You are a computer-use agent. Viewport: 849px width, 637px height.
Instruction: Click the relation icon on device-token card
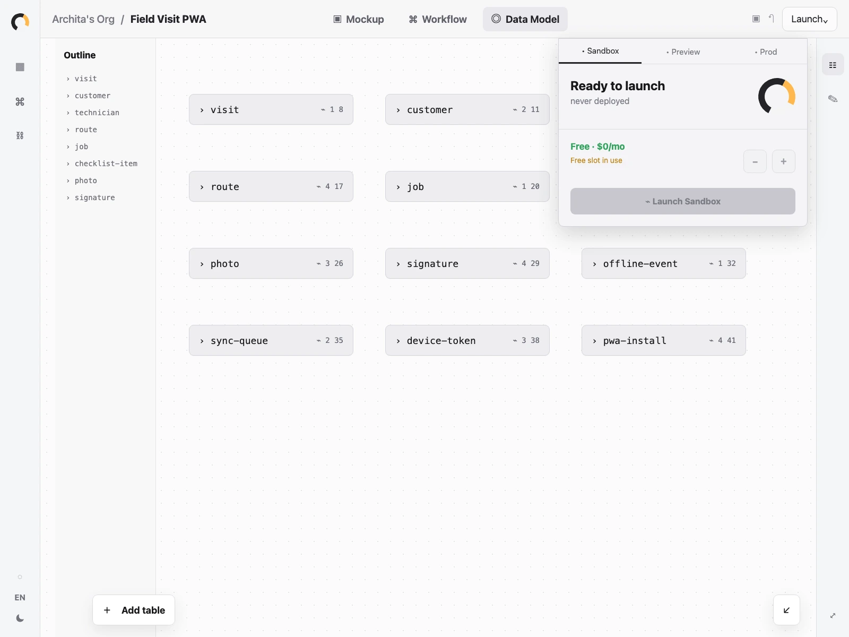point(515,341)
